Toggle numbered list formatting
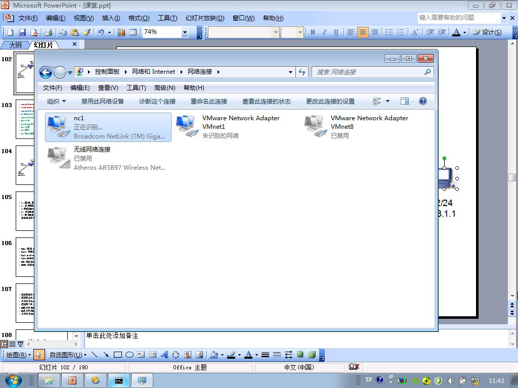This screenshot has height=388, width=518. [389, 32]
